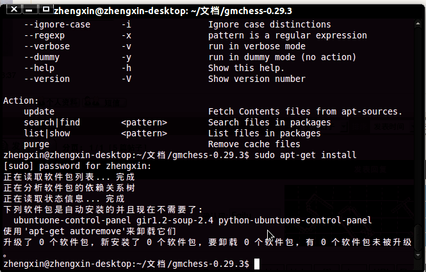The height and width of the screenshot is (272, 426).
Task: Click the search|find action text
Action: 52,123
